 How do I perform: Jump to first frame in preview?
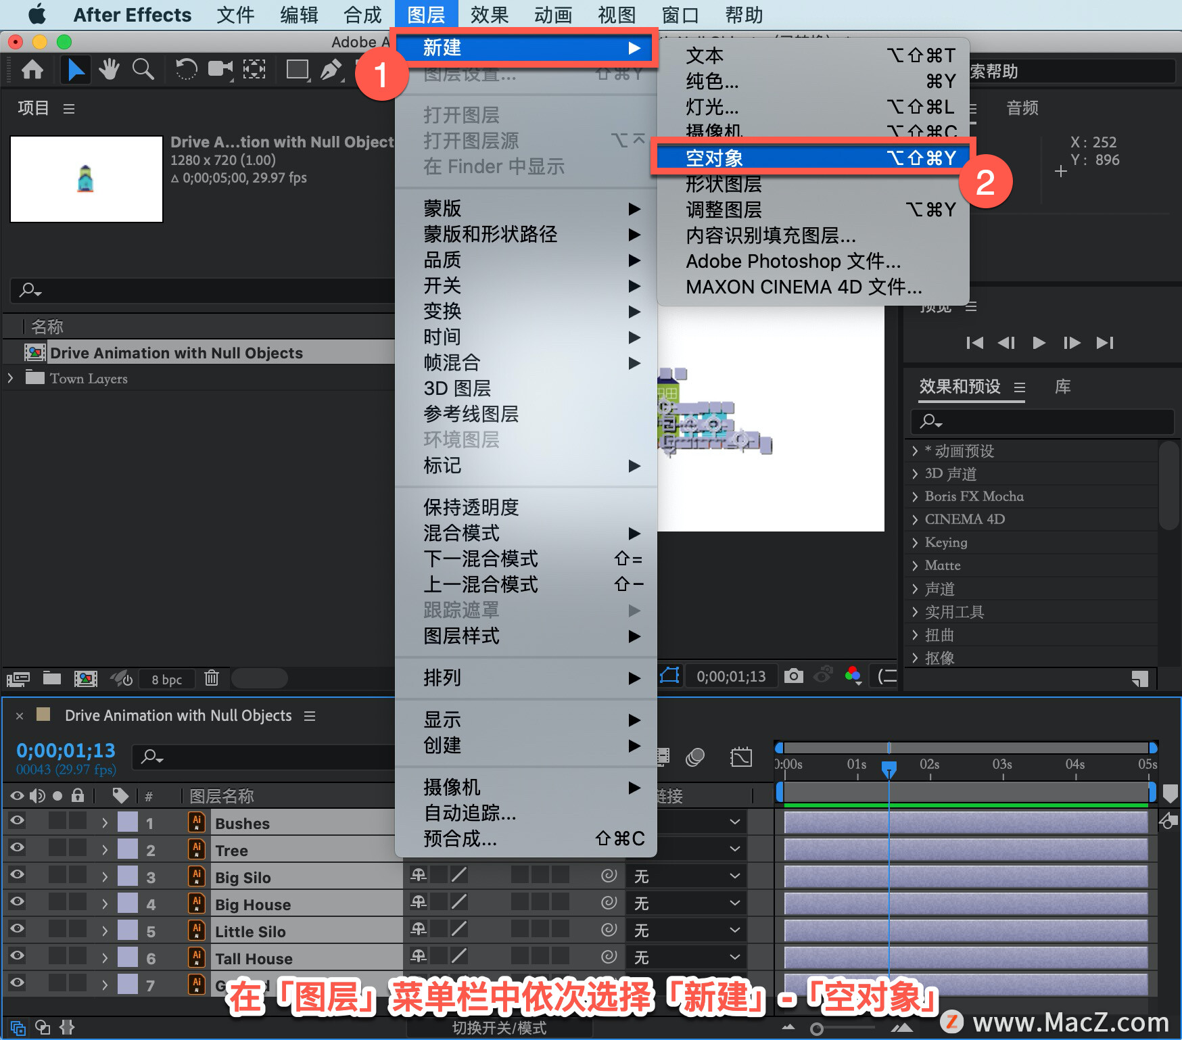[x=974, y=343]
